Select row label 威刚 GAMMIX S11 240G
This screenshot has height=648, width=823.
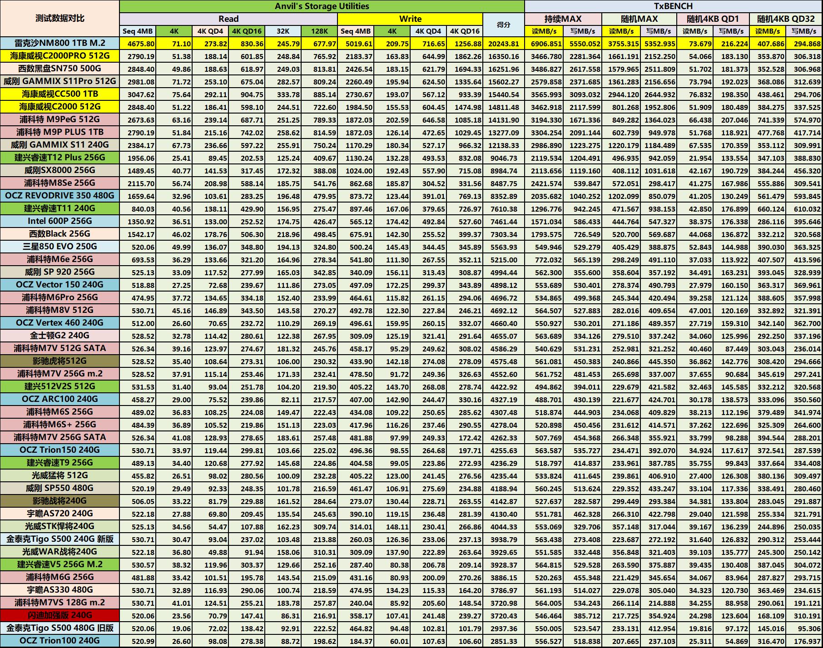(59, 145)
